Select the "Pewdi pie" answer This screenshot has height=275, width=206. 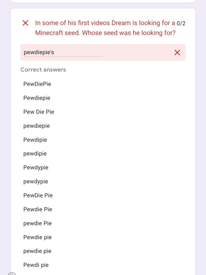[36, 265]
